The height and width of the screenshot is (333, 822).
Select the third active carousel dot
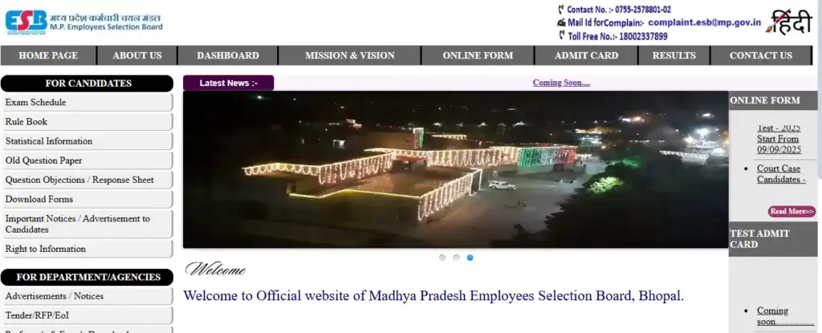[470, 258]
